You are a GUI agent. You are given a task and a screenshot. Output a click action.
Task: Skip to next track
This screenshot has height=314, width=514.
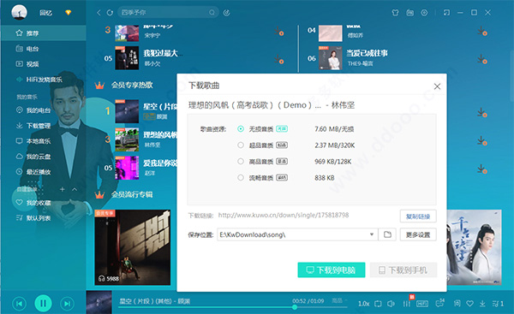pos(67,304)
